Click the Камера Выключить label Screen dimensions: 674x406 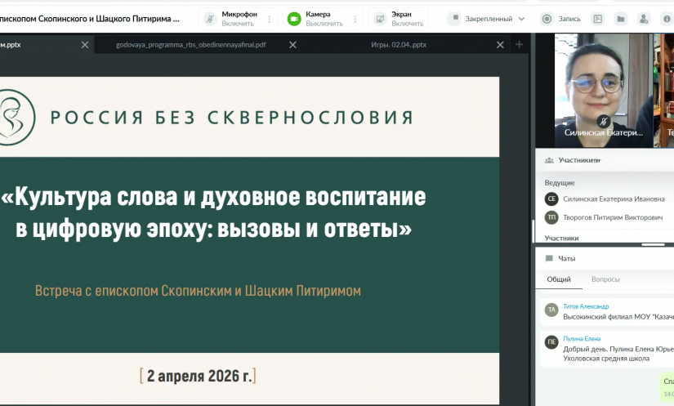[x=324, y=19]
